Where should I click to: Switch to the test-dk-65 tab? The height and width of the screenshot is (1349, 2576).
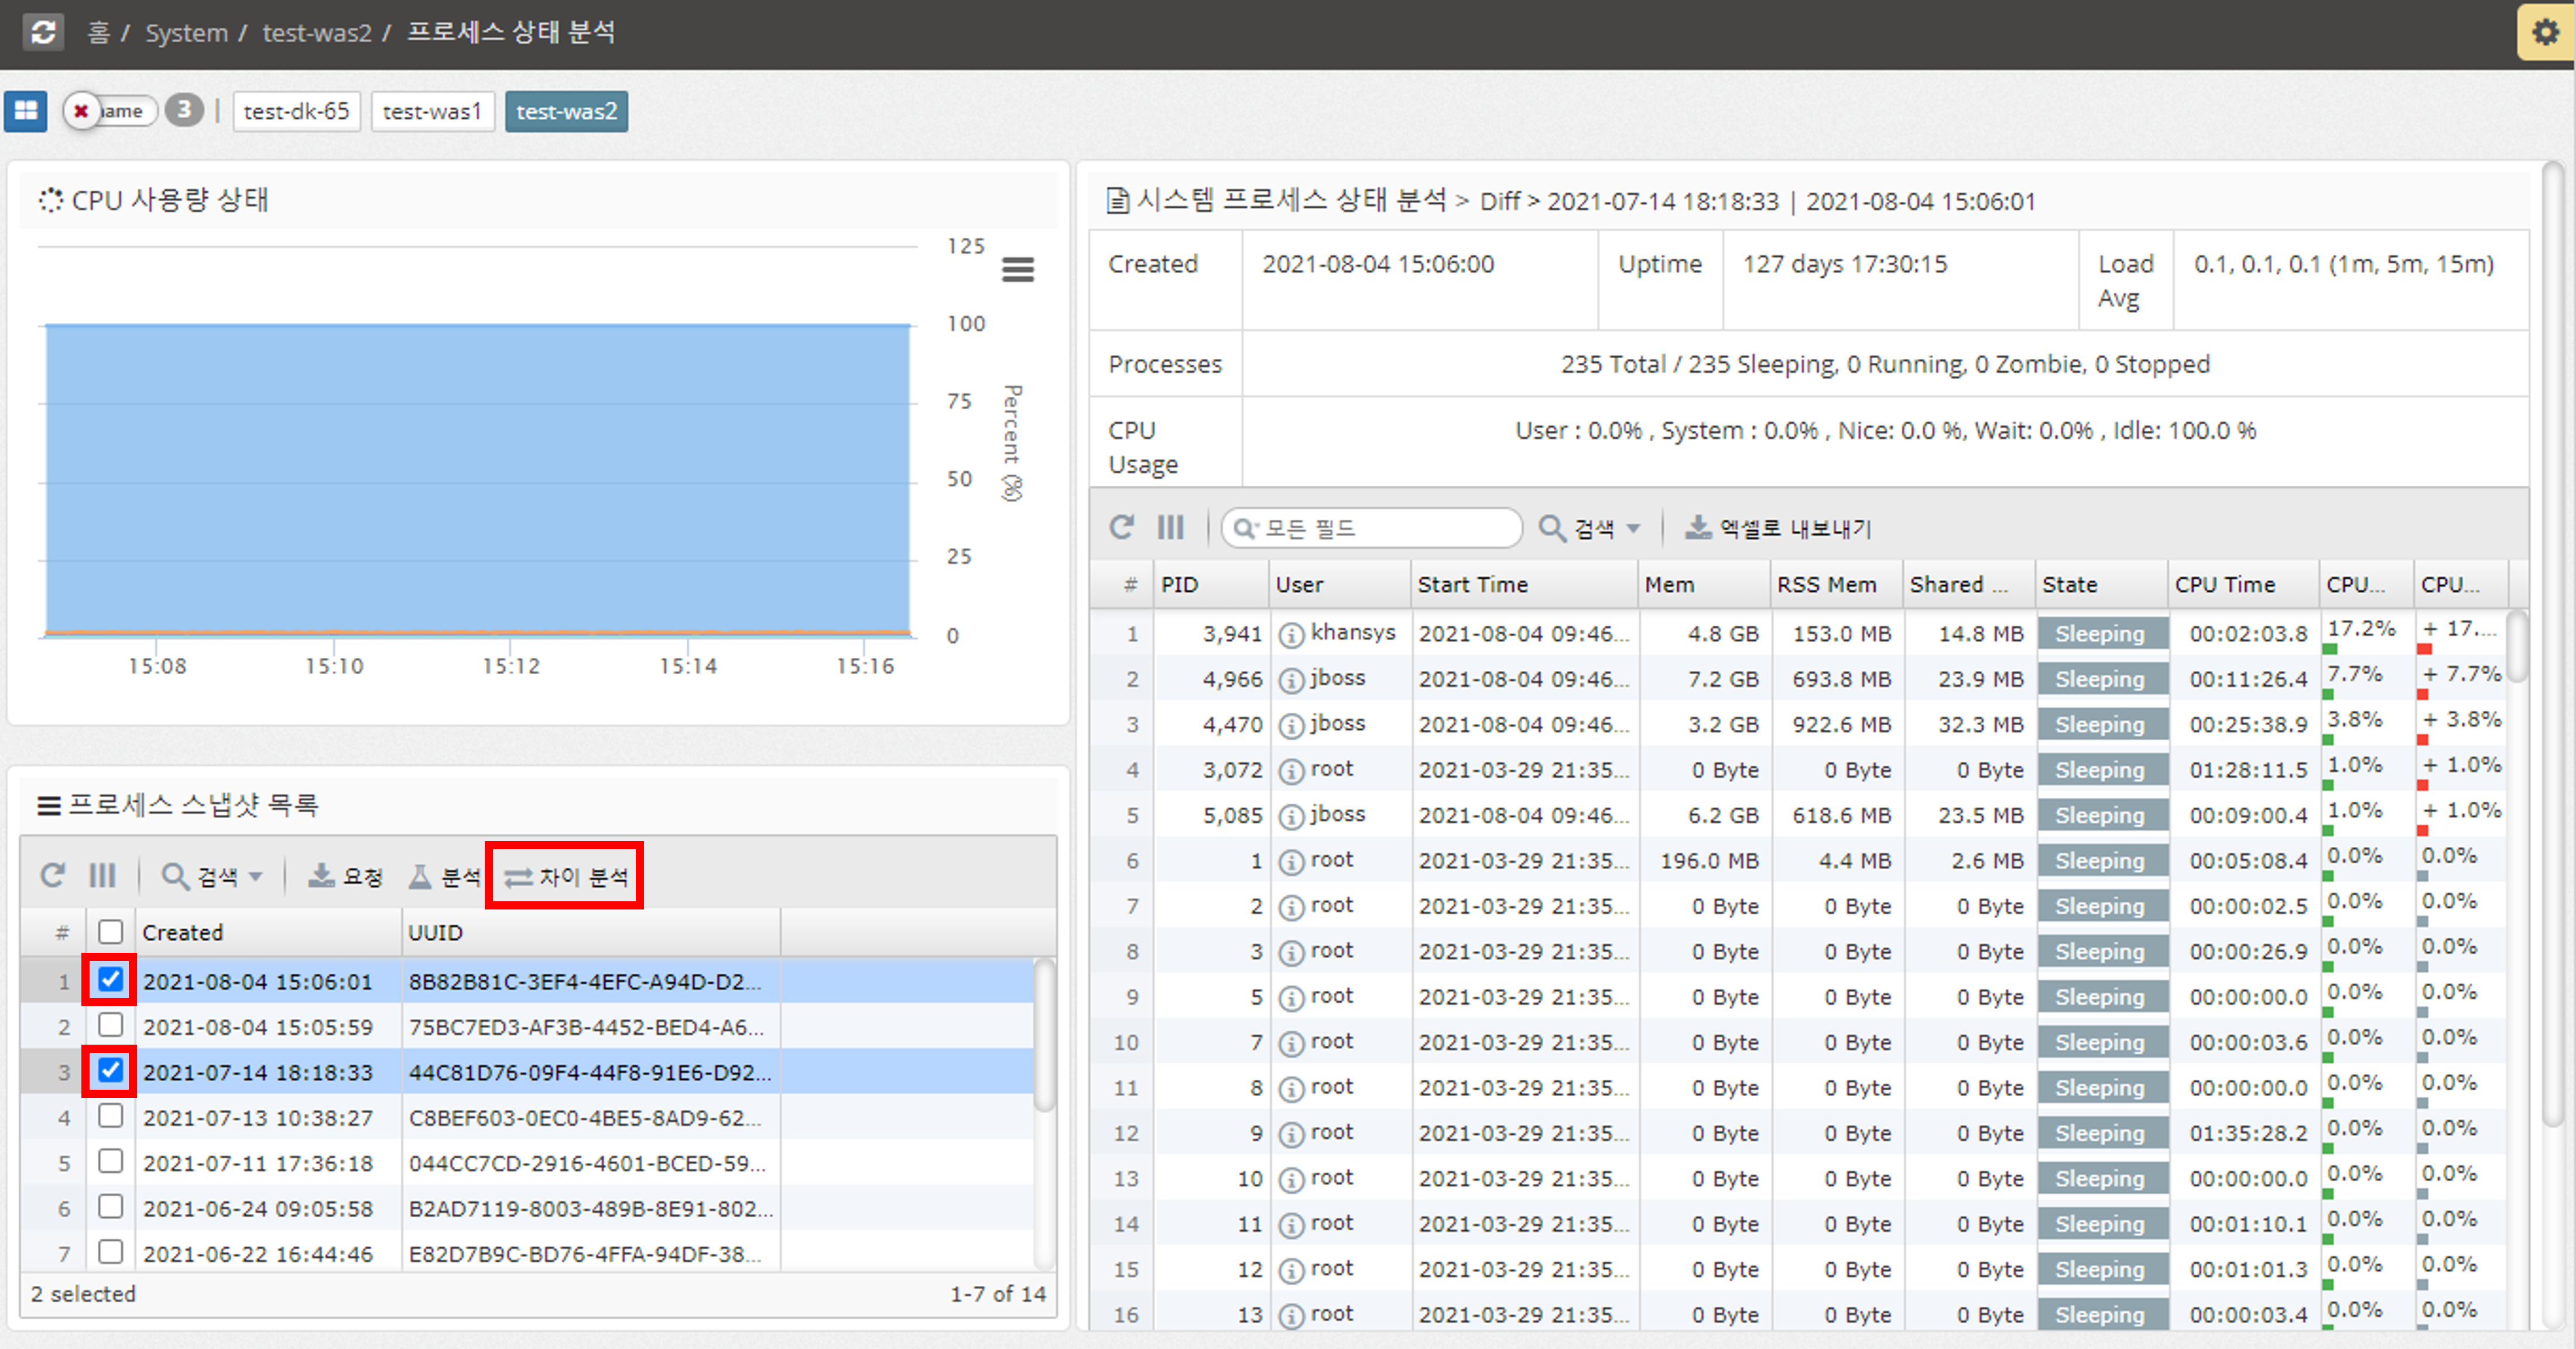(296, 111)
